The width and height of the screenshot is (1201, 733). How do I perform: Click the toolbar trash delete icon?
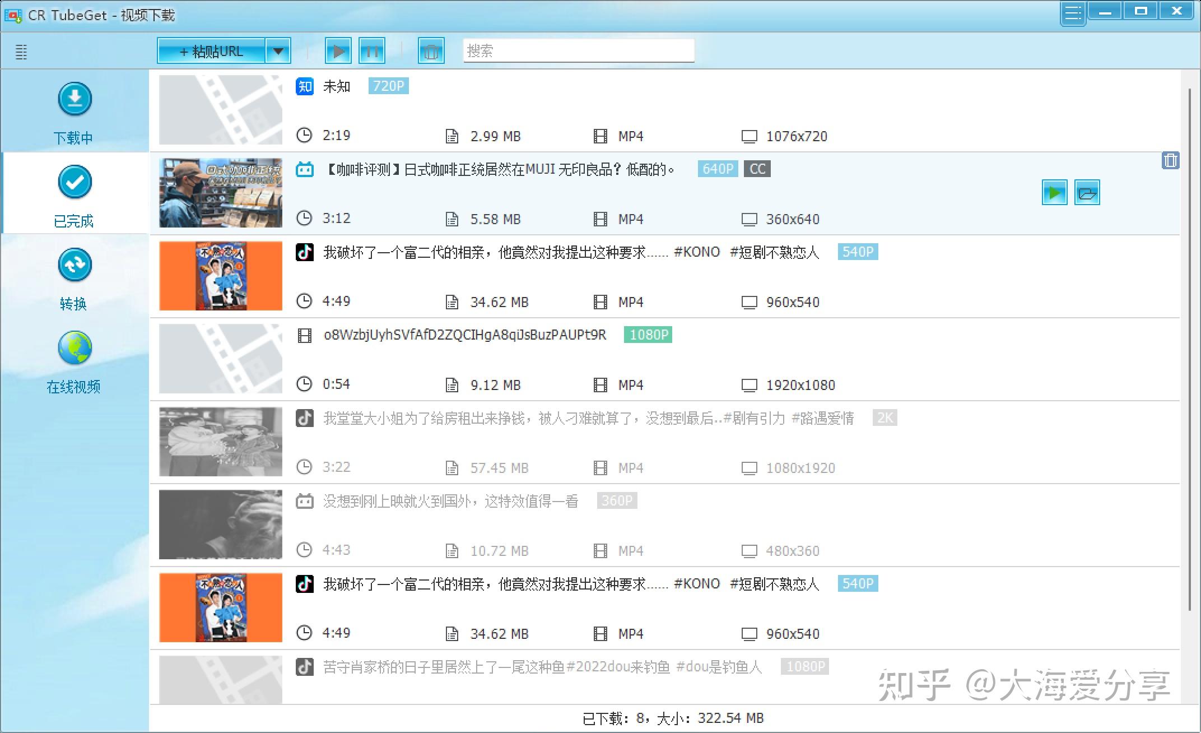click(431, 52)
